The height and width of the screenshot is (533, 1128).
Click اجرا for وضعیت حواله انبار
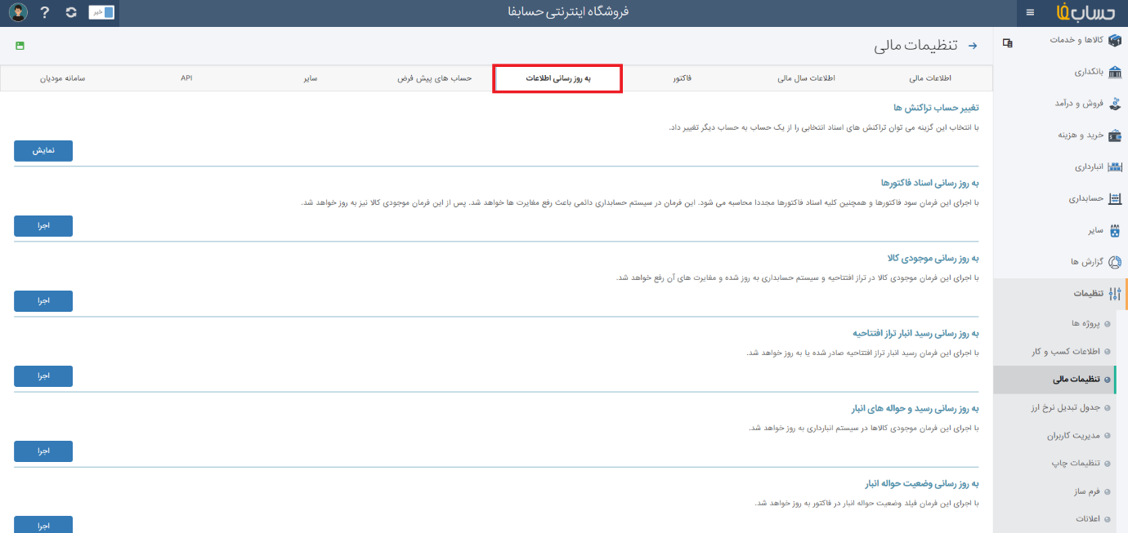coord(43,525)
